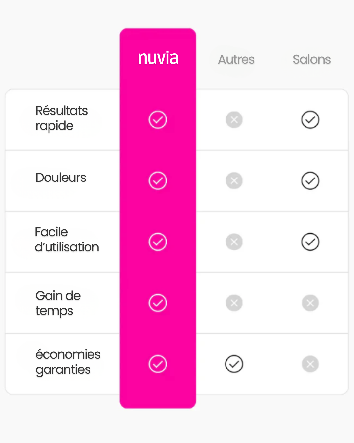The height and width of the screenshot is (443, 354).
Task: Click Salons checkmark for Facile d'utilisation
Action: 310,242
